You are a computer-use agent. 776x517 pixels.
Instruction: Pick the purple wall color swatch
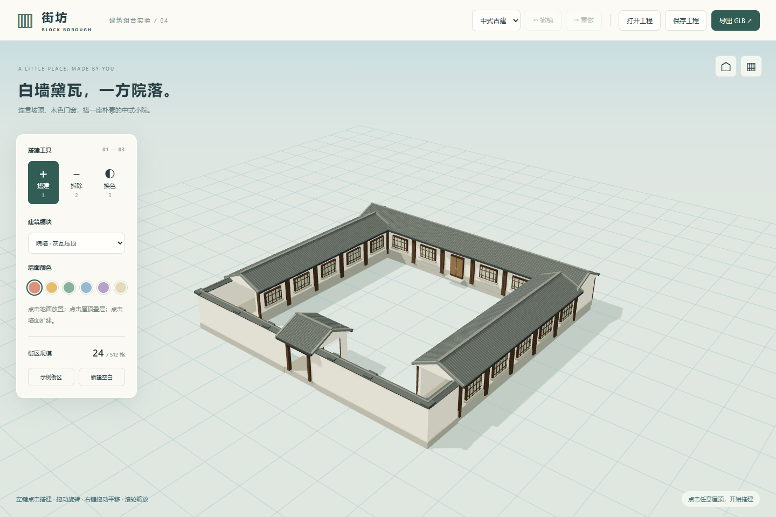pyautogui.click(x=103, y=288)
